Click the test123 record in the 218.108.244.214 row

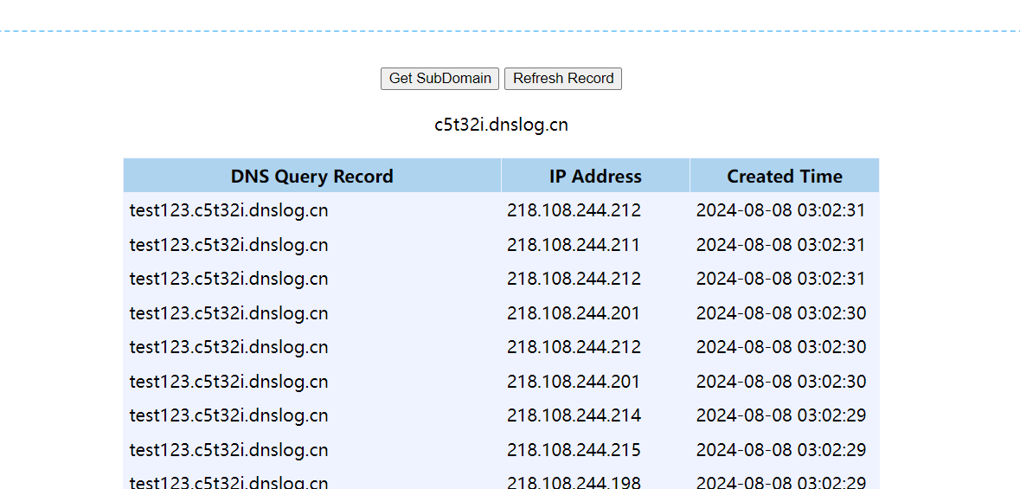click(x=229, y=415)
